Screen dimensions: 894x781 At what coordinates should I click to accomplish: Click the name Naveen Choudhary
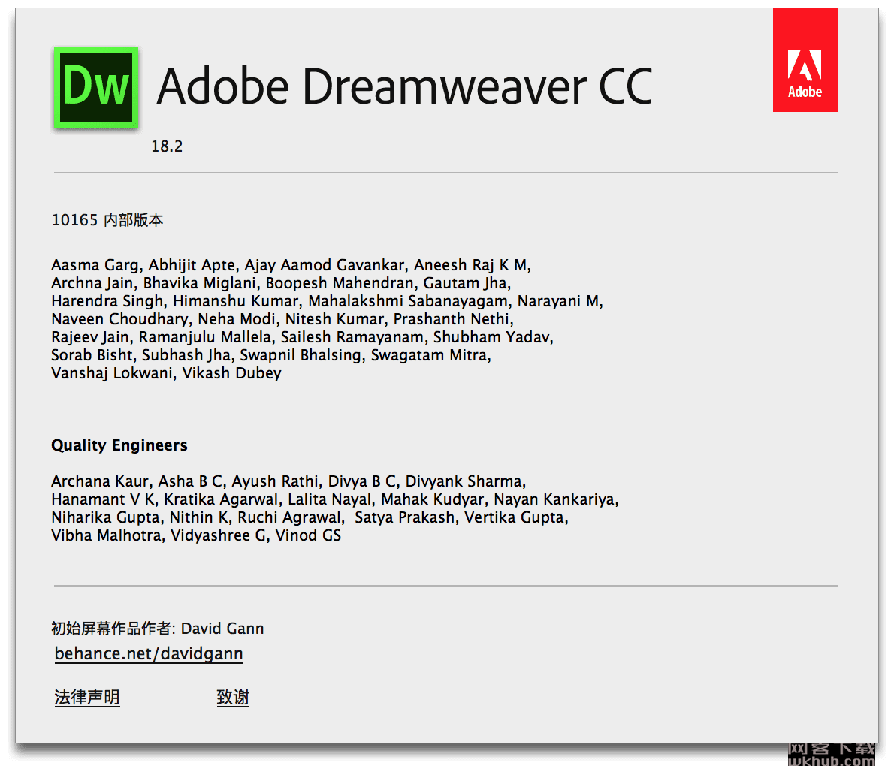pos(119,319)
